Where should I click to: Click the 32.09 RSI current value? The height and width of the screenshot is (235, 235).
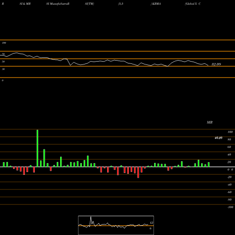(x=216, y=64)
